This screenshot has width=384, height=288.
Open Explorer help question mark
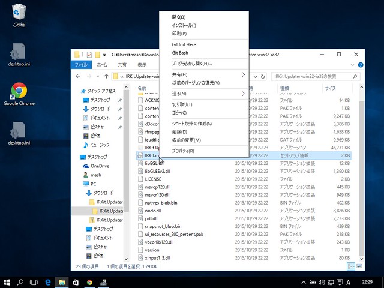[x=361, y=65]
